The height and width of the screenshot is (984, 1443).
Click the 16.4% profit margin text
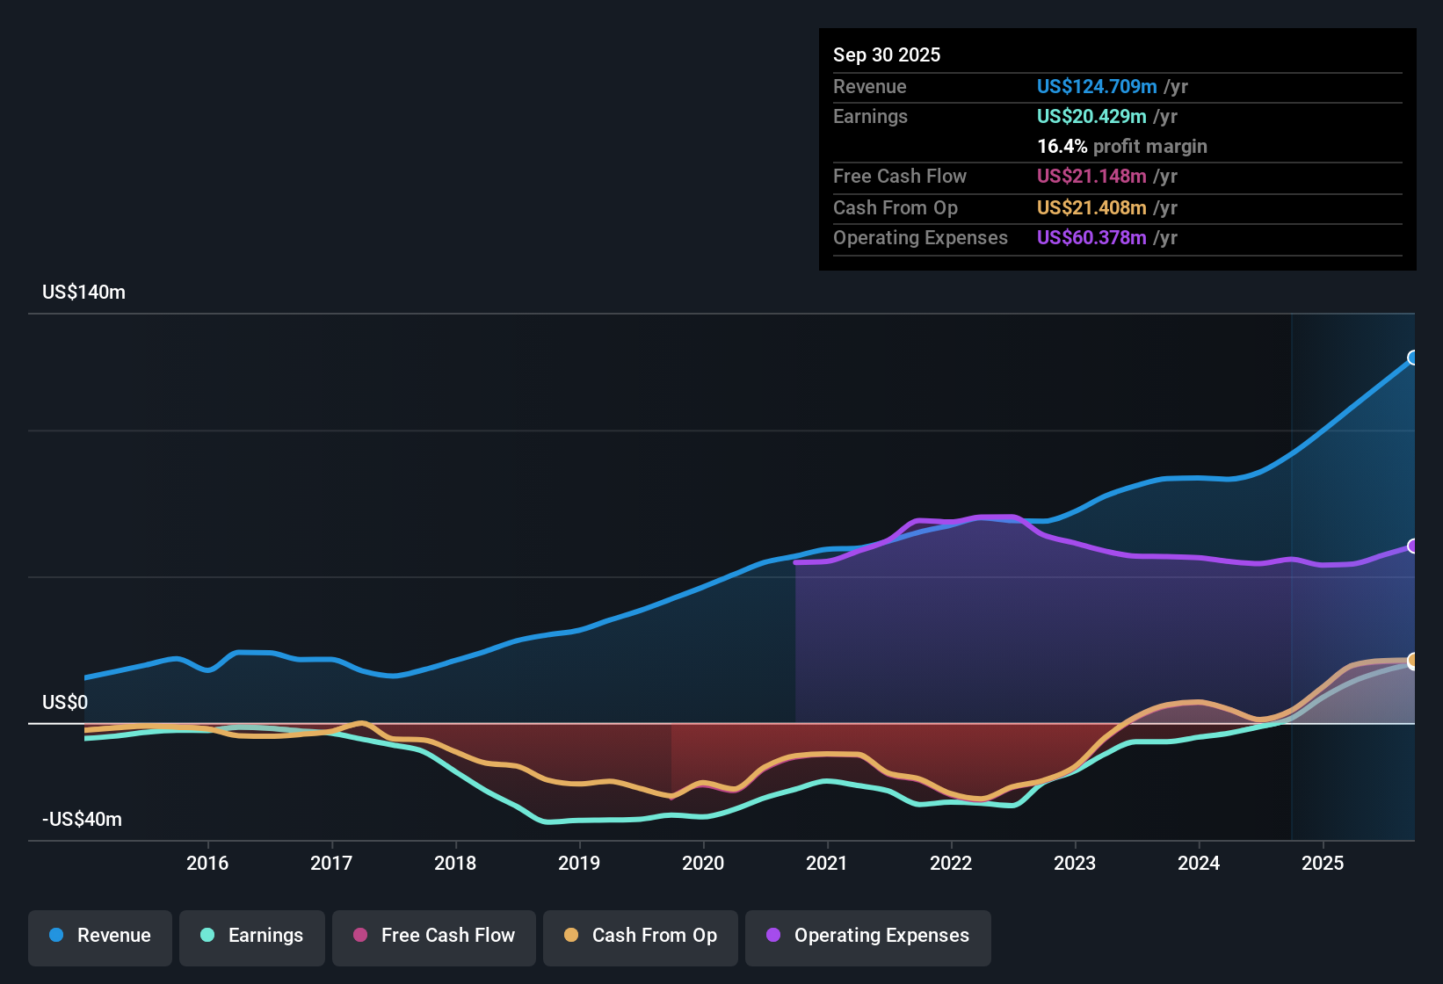coord(1121,147)
